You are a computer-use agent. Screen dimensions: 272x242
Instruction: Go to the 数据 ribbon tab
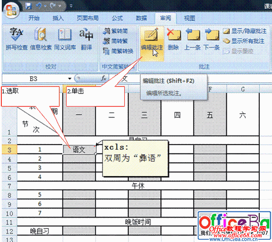click(x=141, y=18)
